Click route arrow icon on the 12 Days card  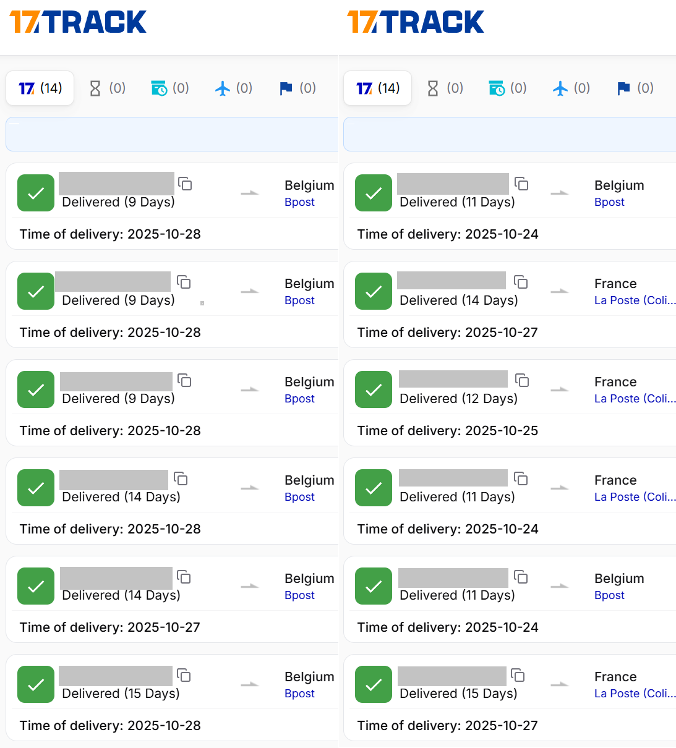(x=560, y=389)
